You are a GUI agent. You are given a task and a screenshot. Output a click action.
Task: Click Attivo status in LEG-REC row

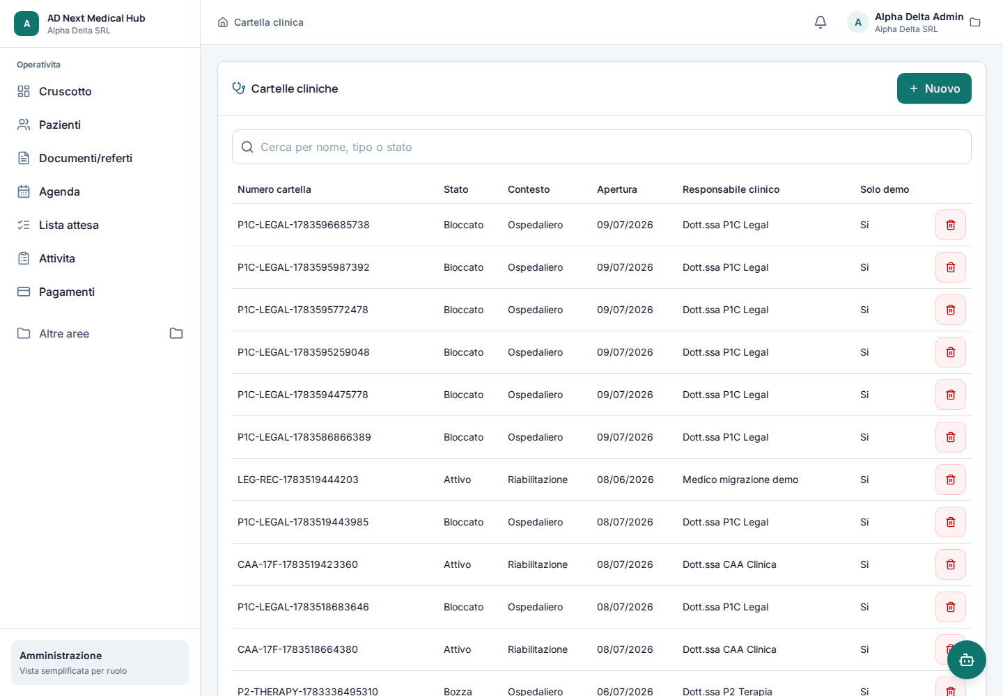coord(458,480)
